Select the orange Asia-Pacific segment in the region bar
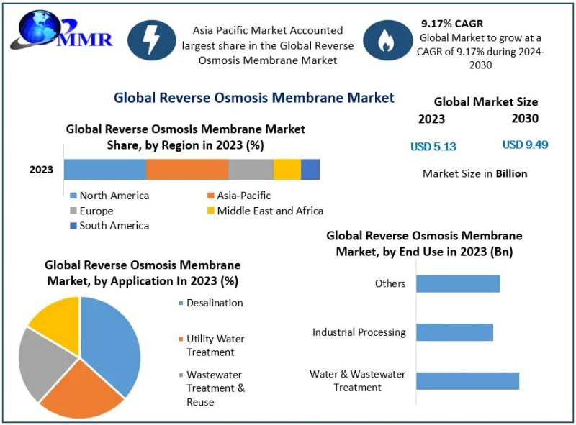 [187, 170]
